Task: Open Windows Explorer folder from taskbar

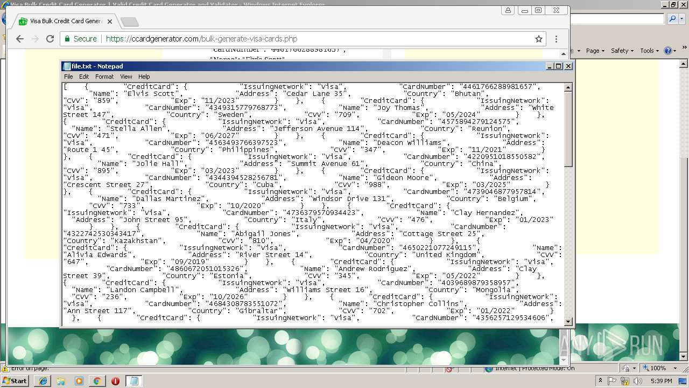Action: coord(61,380)
